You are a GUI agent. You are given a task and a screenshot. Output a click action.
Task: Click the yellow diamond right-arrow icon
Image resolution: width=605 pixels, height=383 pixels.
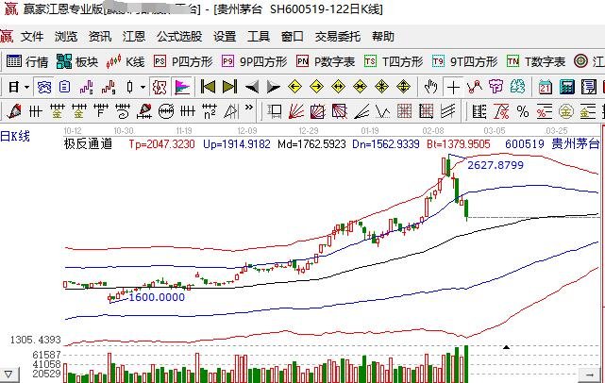tap(316, 87)
